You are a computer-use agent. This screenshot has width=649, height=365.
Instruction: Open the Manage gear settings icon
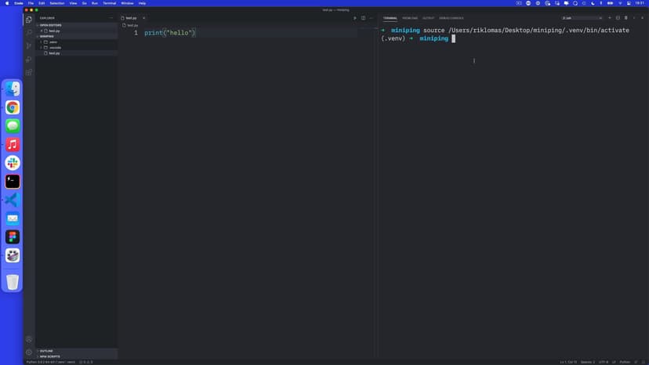click(x=29, y=352)
